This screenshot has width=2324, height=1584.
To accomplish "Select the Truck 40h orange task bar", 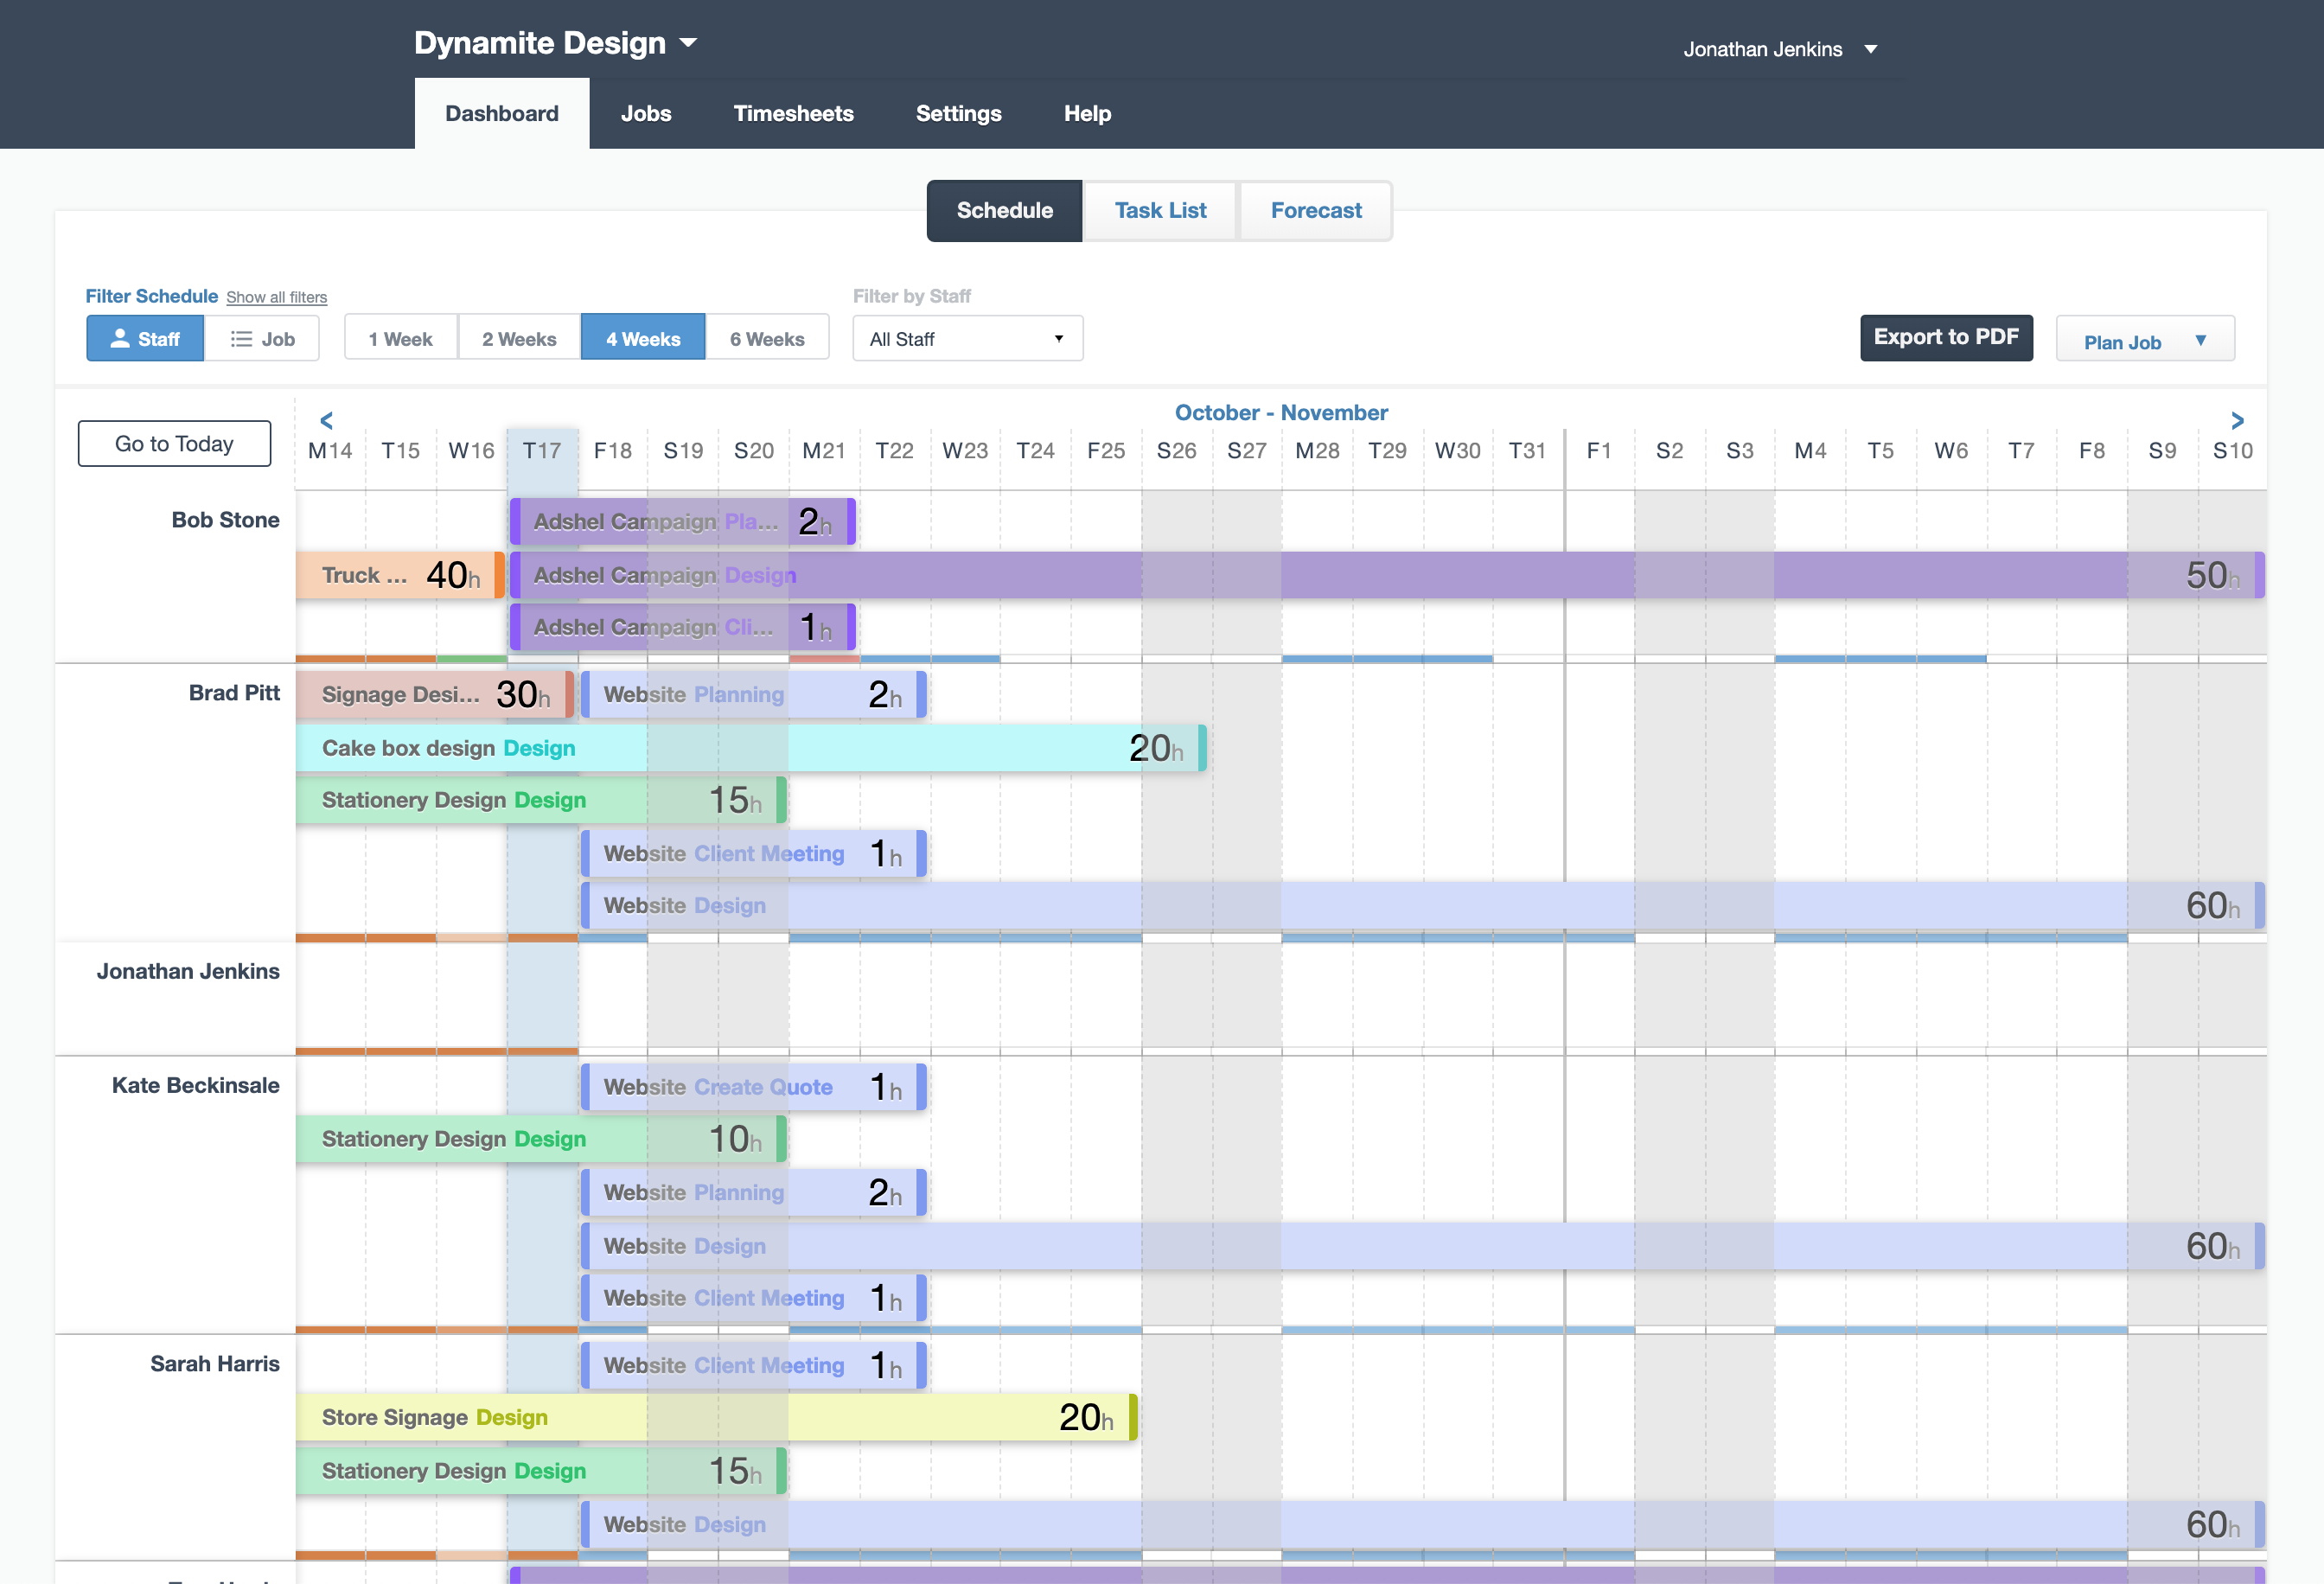I will [400, 575].
